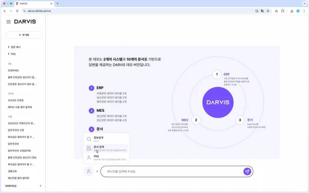Click the camera screenshot extension icon
The height and width of the screenshot is (193, 309).
[x=276, y=11]
